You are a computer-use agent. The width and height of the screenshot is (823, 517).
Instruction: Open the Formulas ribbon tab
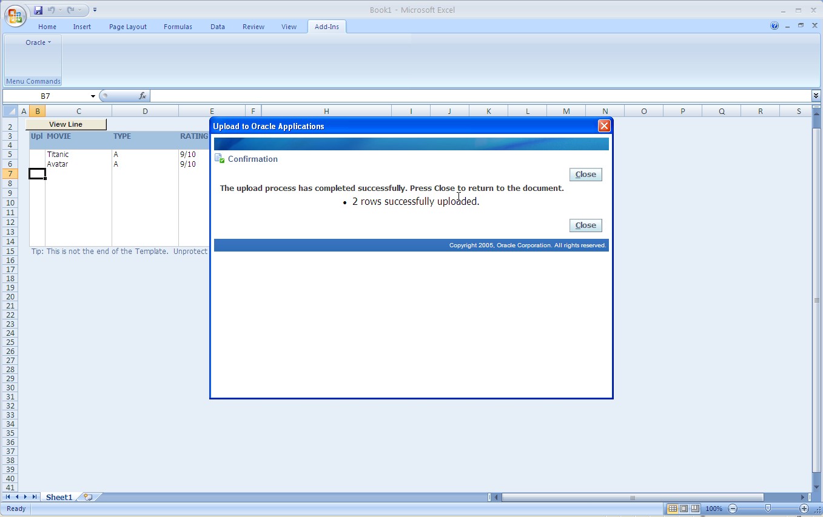click(x=178, y=27)
